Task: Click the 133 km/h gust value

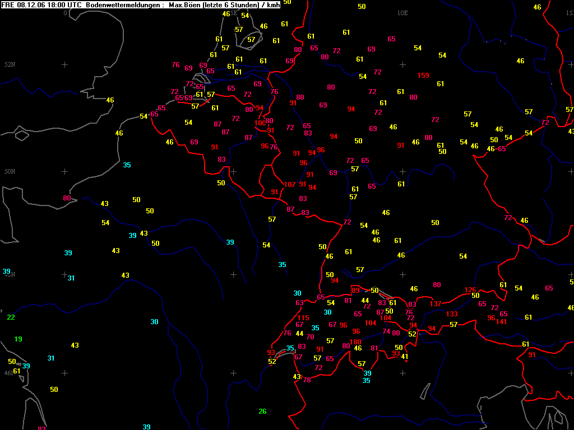Action: (x=452, y=314)
